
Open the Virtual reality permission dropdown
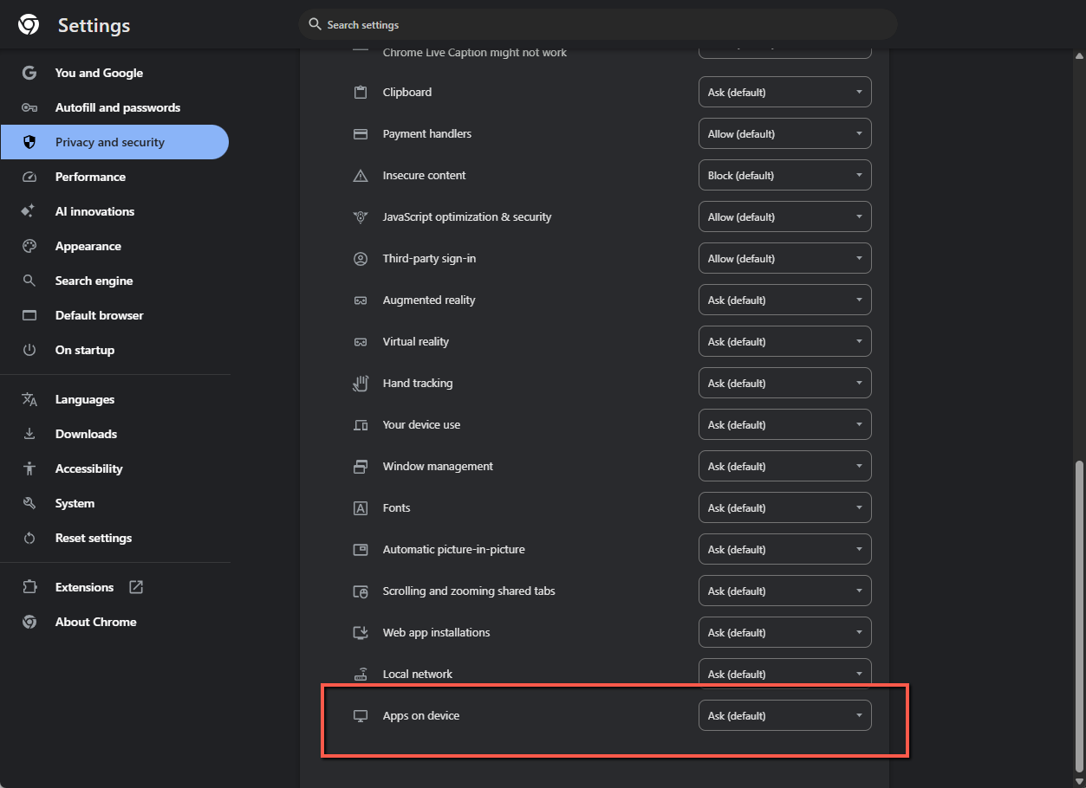coord(784,341)
